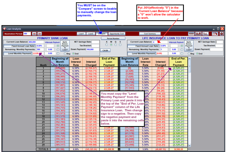Image resolution: width=226 pixels, height=152 pixels.
Task: Select Primary loan Beg payment timing radio
Action: click(65, 54)
